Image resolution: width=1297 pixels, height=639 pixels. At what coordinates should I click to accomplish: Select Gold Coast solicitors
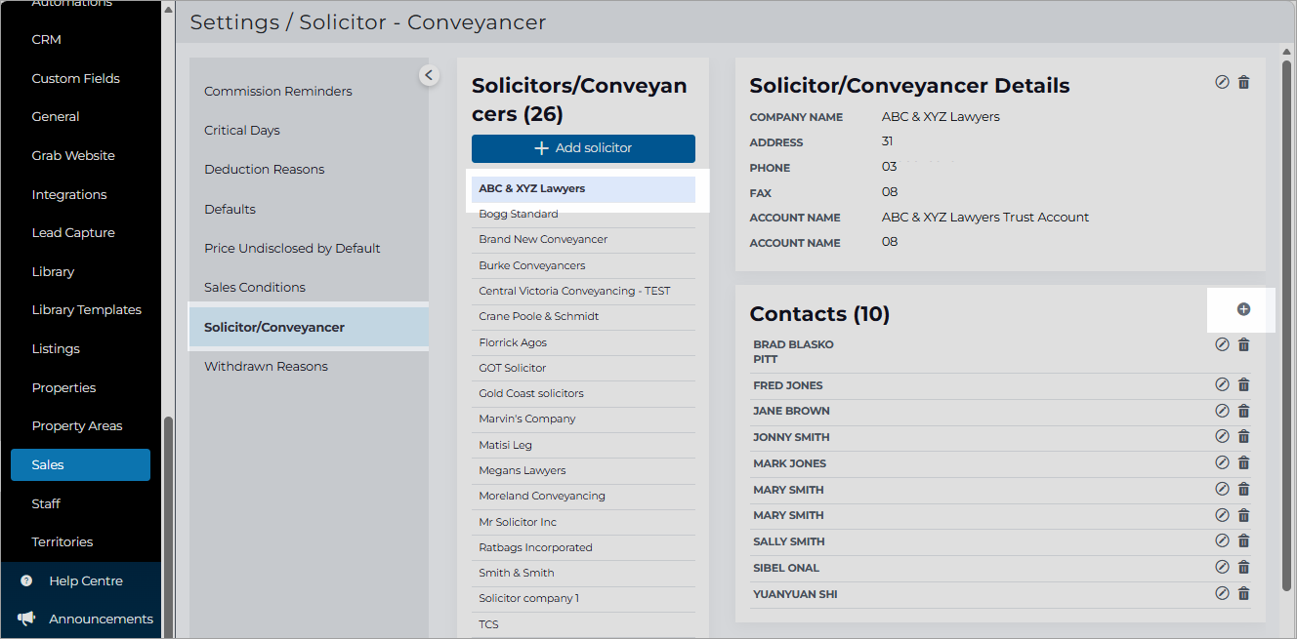click(x=583, y=393)
